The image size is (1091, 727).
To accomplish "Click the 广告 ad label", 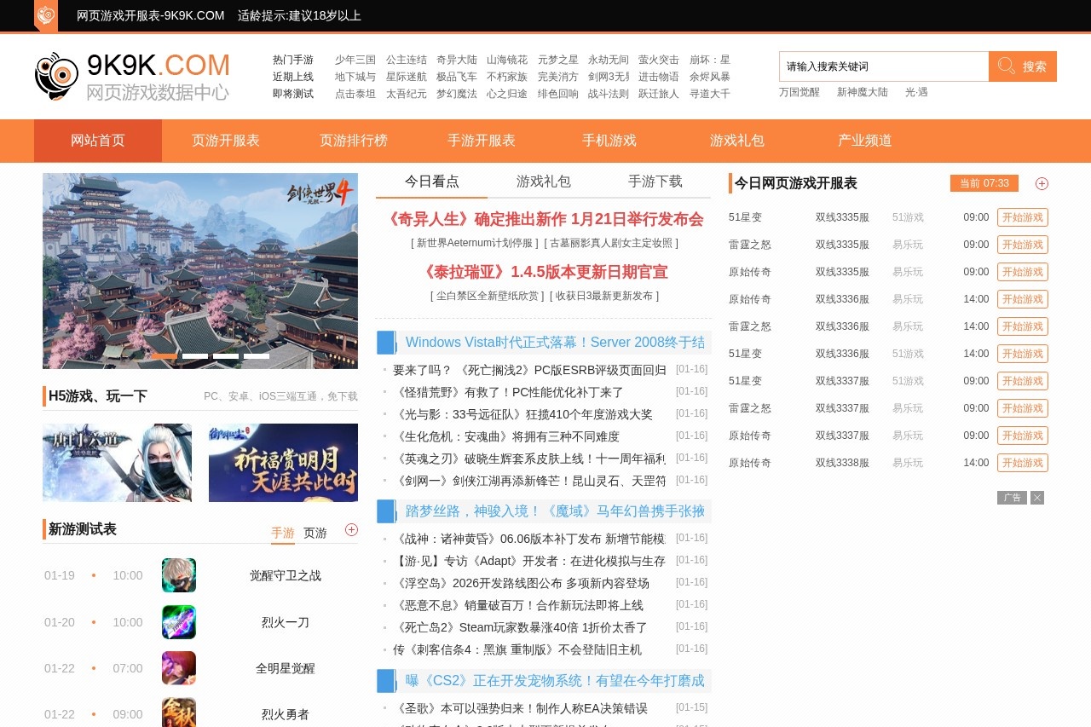I will tap(1012, 498).
